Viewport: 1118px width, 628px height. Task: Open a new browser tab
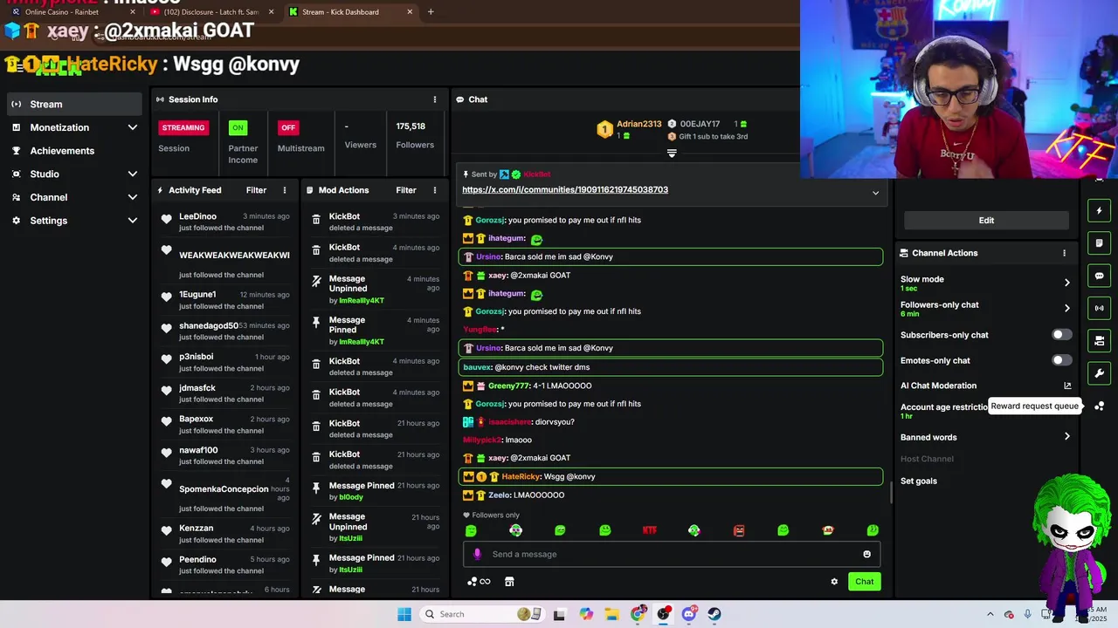431,12
